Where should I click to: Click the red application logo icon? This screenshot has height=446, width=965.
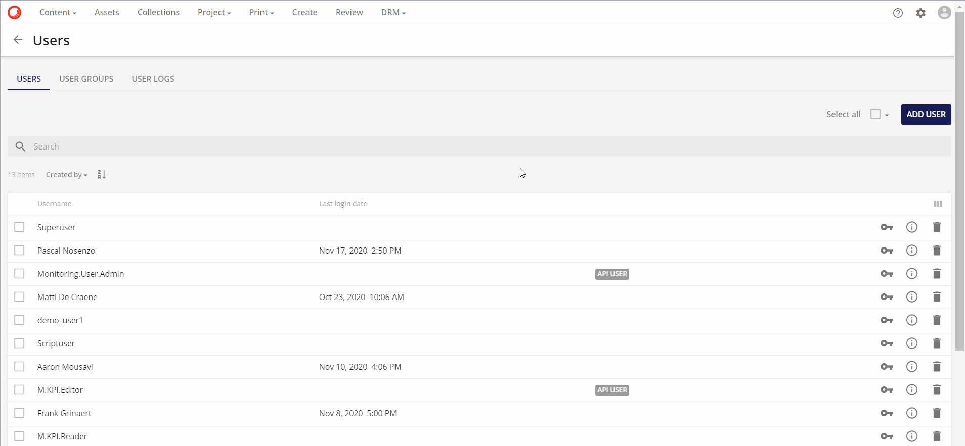tap(14, 12)
